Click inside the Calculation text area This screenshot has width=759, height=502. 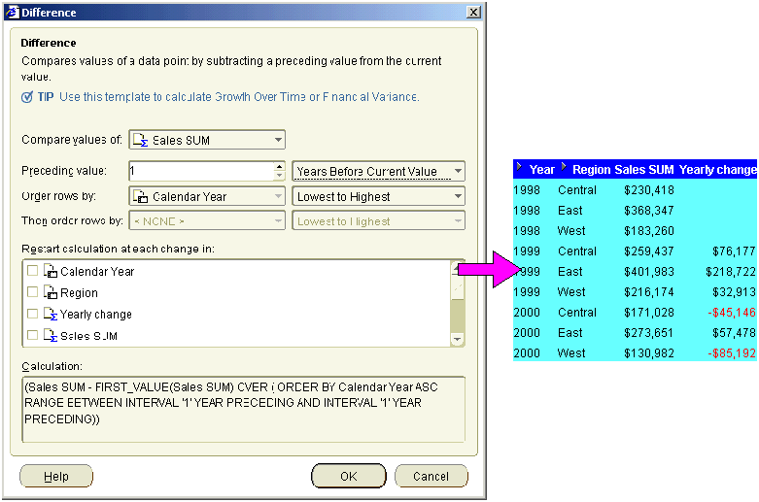244,409
